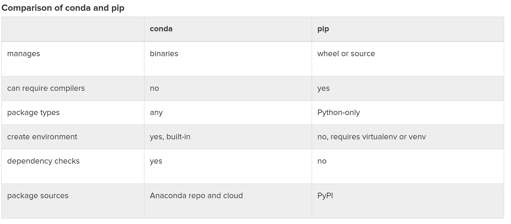Image resolution: width=511 pixels, height=224 pixels.
Task: Select the pip column header
Action: click(323, 29)
